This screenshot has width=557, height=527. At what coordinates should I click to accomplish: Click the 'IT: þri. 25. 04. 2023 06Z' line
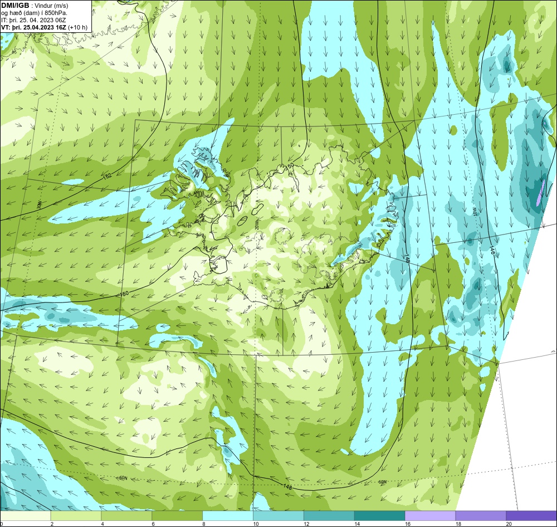click(x=33, y=20)
